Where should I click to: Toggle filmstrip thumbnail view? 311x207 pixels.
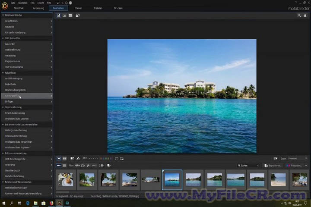[x=59, y=166]
